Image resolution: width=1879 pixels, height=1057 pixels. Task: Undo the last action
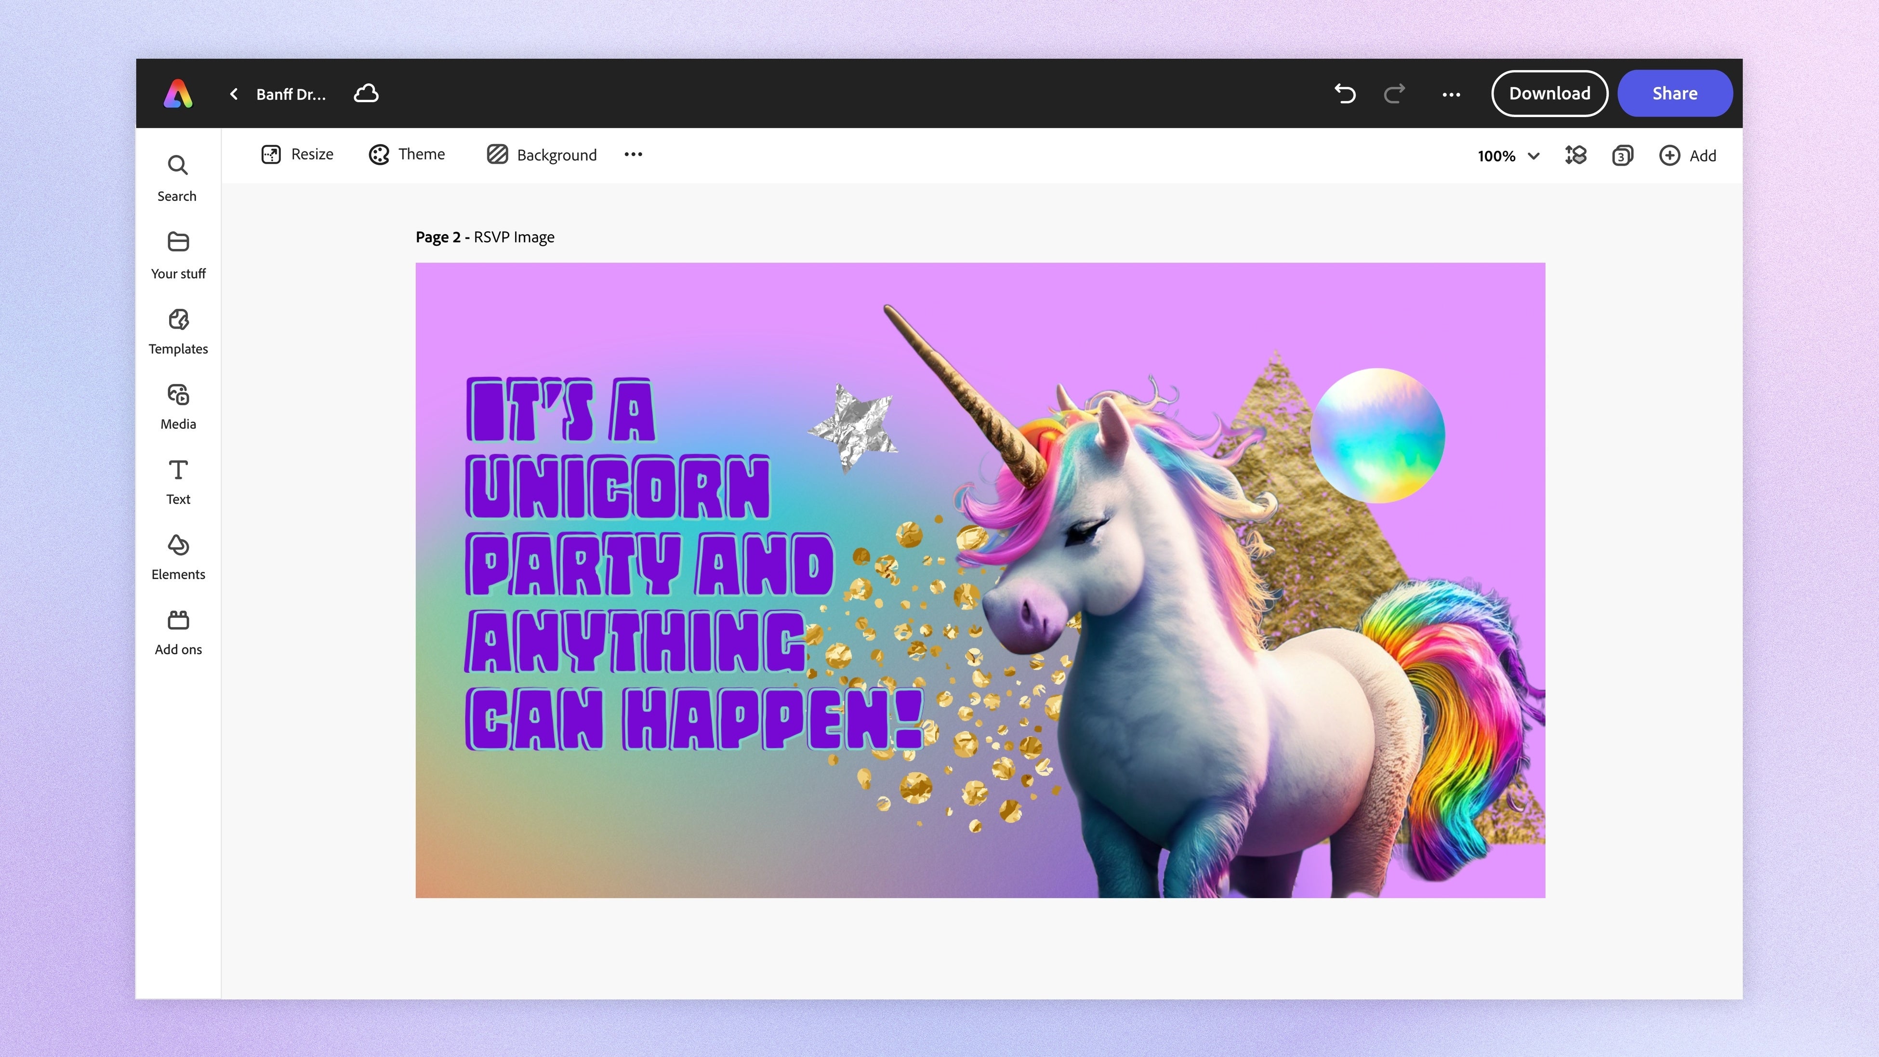click(x=1344, y=93)
